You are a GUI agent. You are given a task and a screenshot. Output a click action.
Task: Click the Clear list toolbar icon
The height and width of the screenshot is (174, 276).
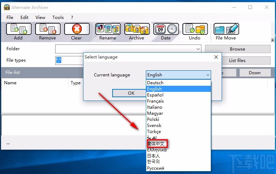[x=77, y=29]
